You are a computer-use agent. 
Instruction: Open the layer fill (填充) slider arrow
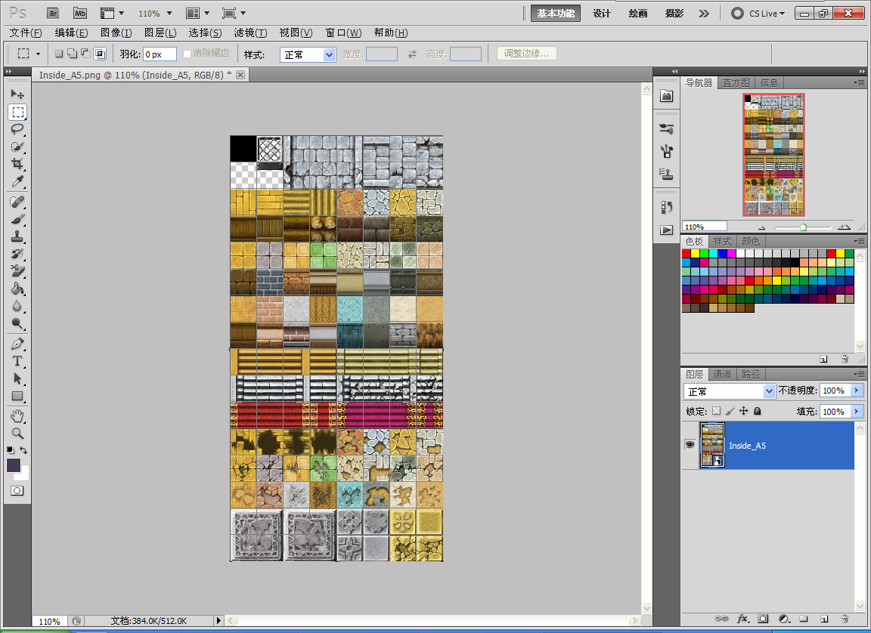point(857,412)
